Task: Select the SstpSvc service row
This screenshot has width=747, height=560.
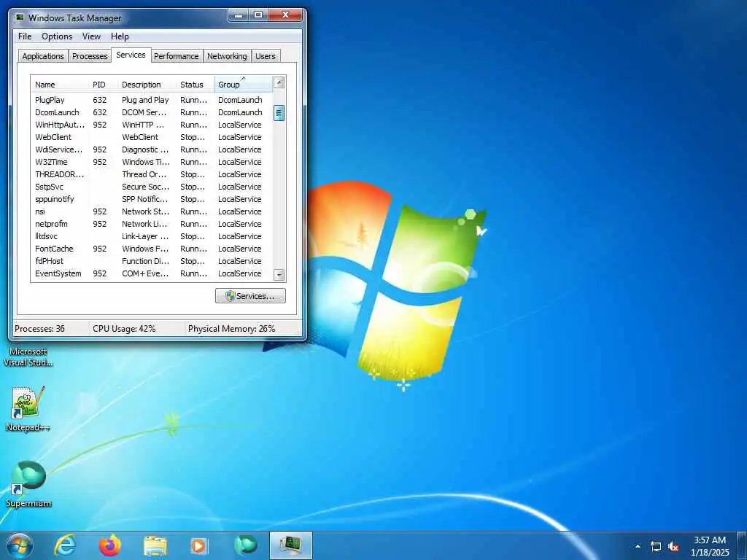Action: 152,187
